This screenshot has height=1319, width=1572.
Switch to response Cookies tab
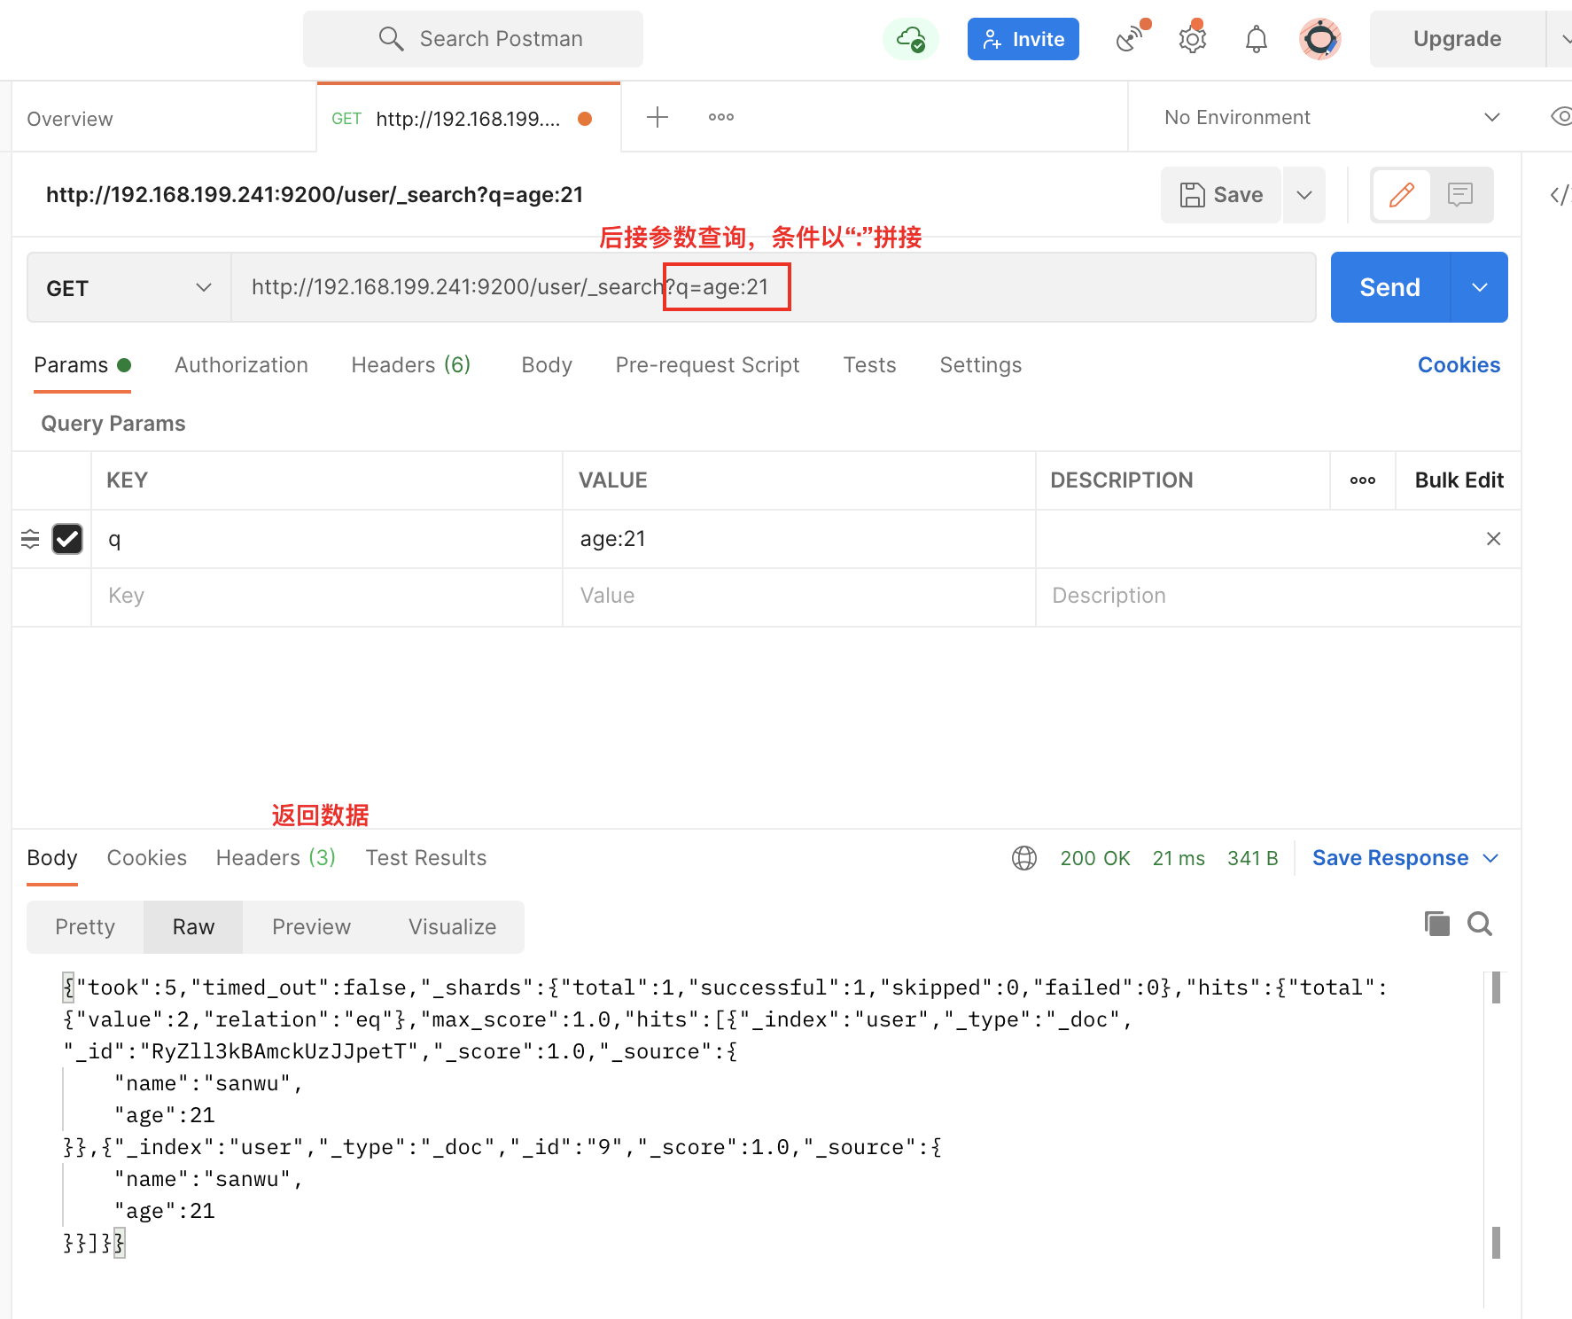(147, 858)
